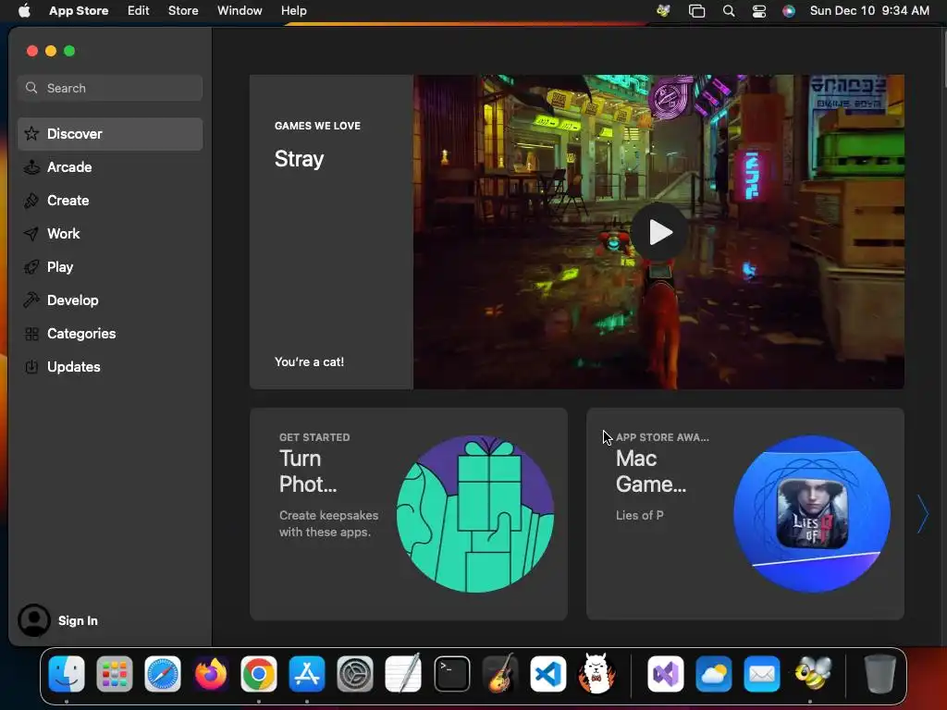947x710 pixels.
Task: Open the Help menu
Action: click(293, 10)
